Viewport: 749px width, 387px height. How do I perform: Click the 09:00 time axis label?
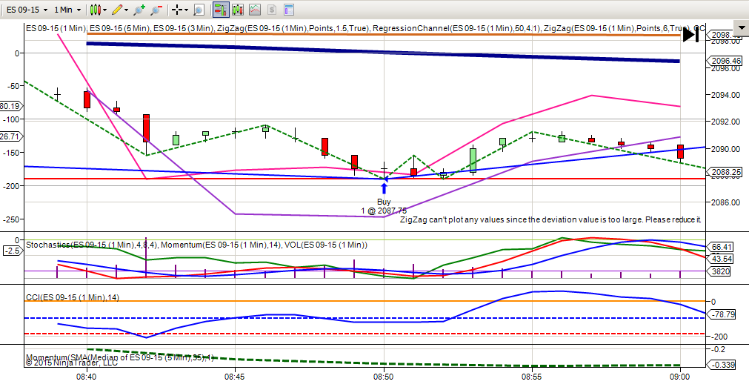(680, 377)
